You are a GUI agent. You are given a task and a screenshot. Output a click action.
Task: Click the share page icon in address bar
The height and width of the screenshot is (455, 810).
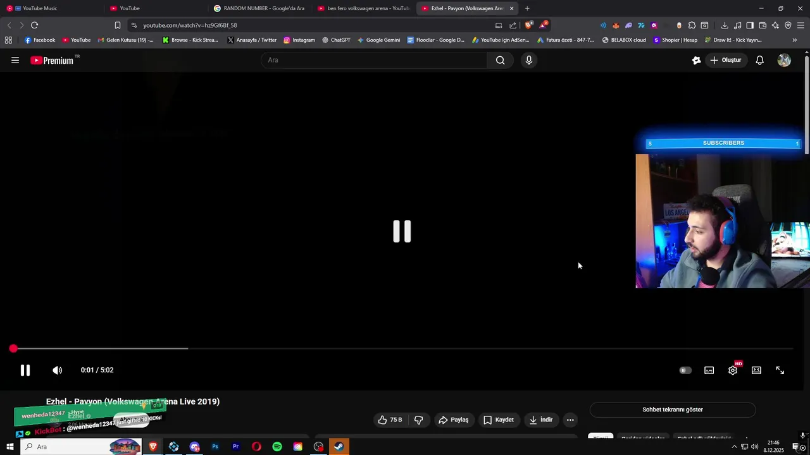513,25
